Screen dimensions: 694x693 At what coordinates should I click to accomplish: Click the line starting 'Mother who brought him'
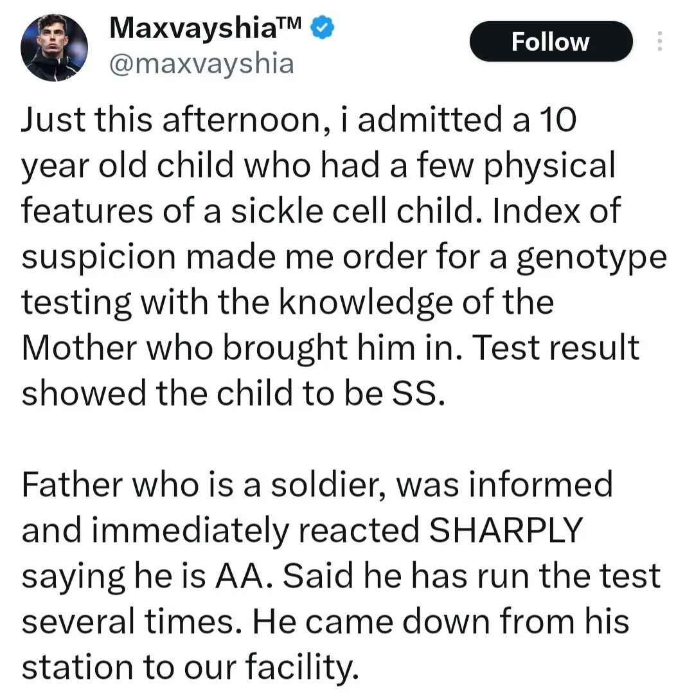(x=330, y=348)
